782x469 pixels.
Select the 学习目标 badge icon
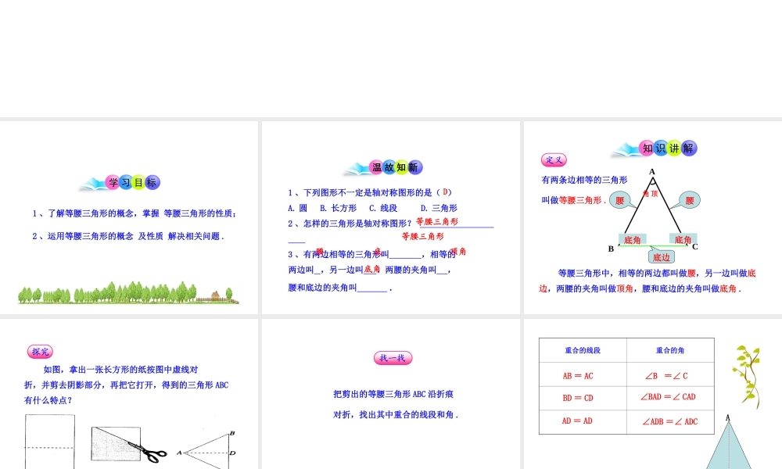[x=130, y=182]
